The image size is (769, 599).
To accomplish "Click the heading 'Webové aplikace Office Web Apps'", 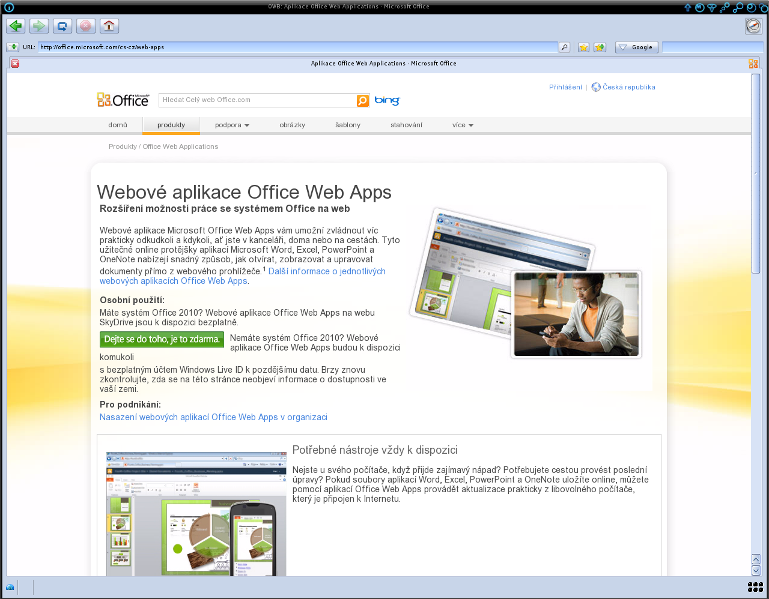I will click(244, 192).
